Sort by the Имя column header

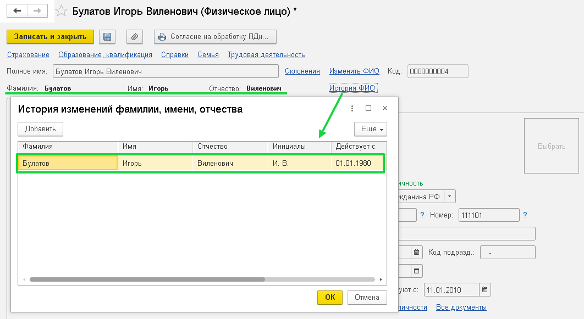tap(155, 147)
